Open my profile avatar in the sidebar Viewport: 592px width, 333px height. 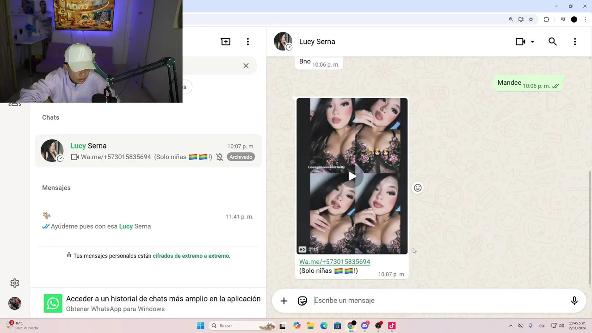[x=15, y=303]
